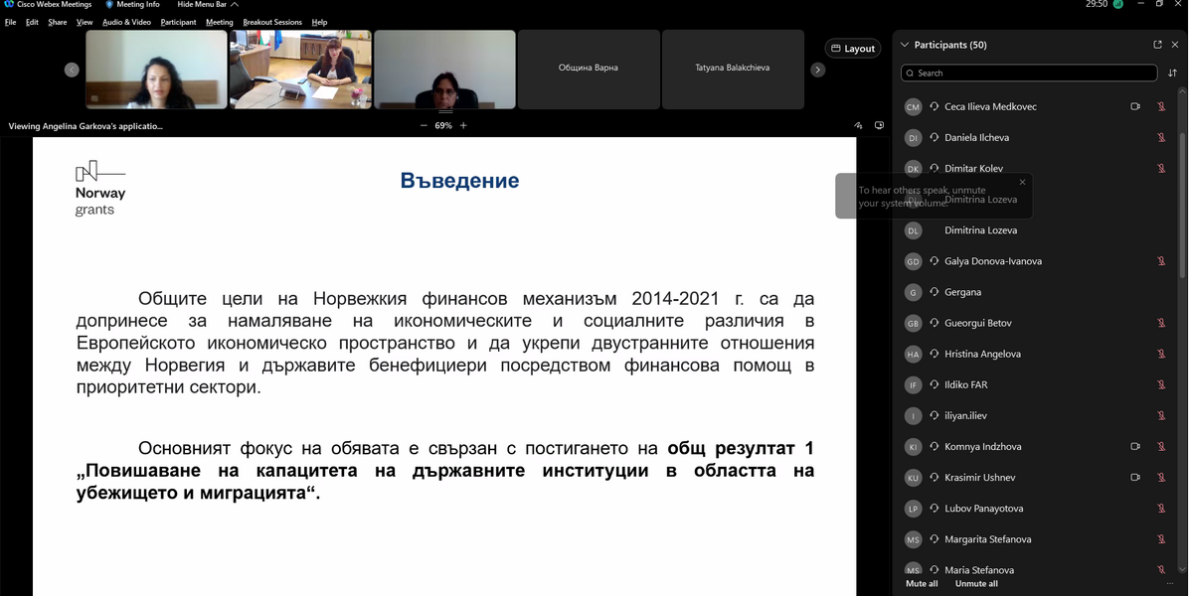Show previous video thumbnails with left arrow
Viewport: 1193px width, 596px height.
(72, 70)
